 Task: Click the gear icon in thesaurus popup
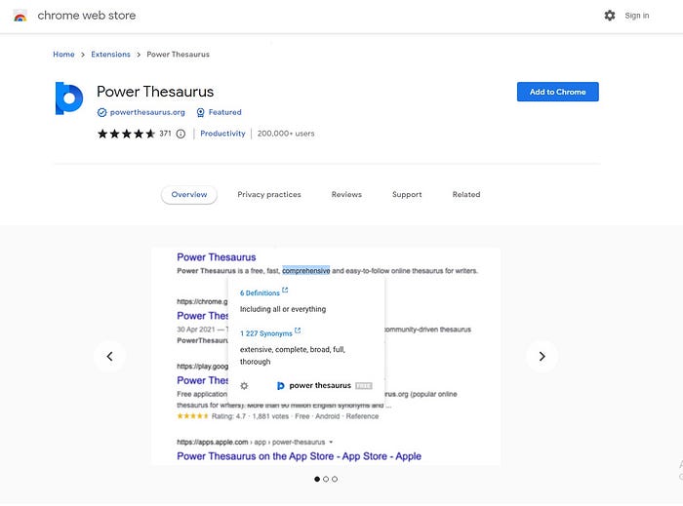coord(244,386)
